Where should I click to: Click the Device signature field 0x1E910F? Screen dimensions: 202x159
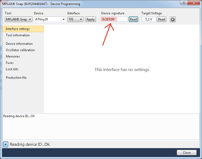114,19
